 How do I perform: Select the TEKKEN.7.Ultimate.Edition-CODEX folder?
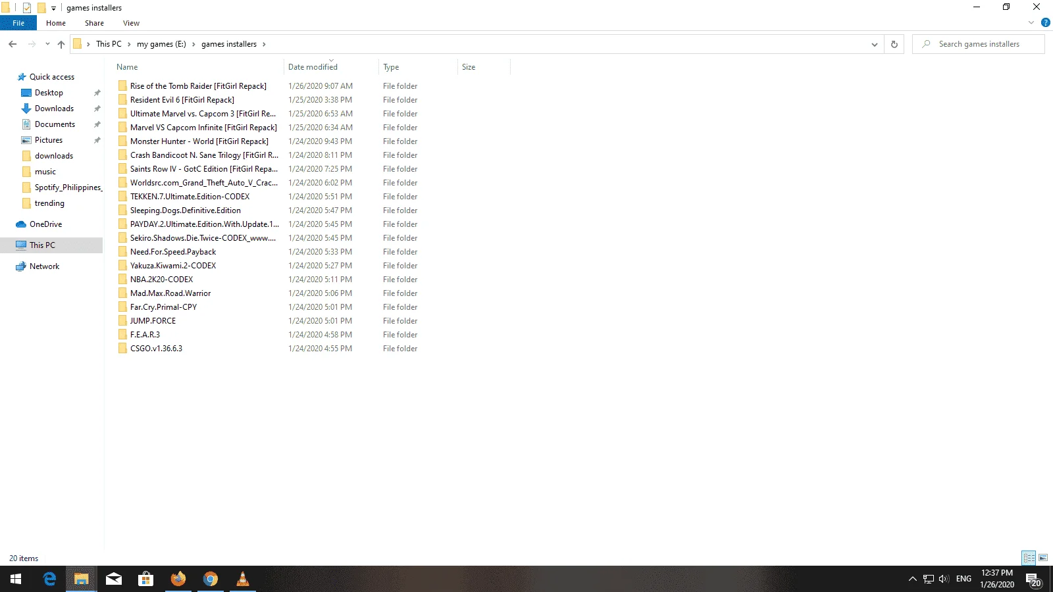[x=190, y=197]
